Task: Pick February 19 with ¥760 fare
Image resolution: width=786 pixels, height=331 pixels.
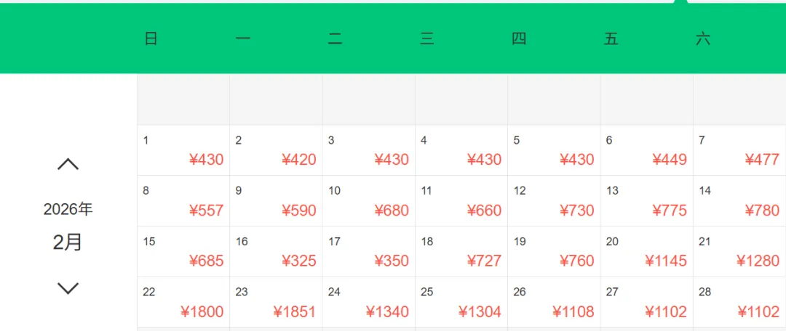Action: [x=554, y=251]
